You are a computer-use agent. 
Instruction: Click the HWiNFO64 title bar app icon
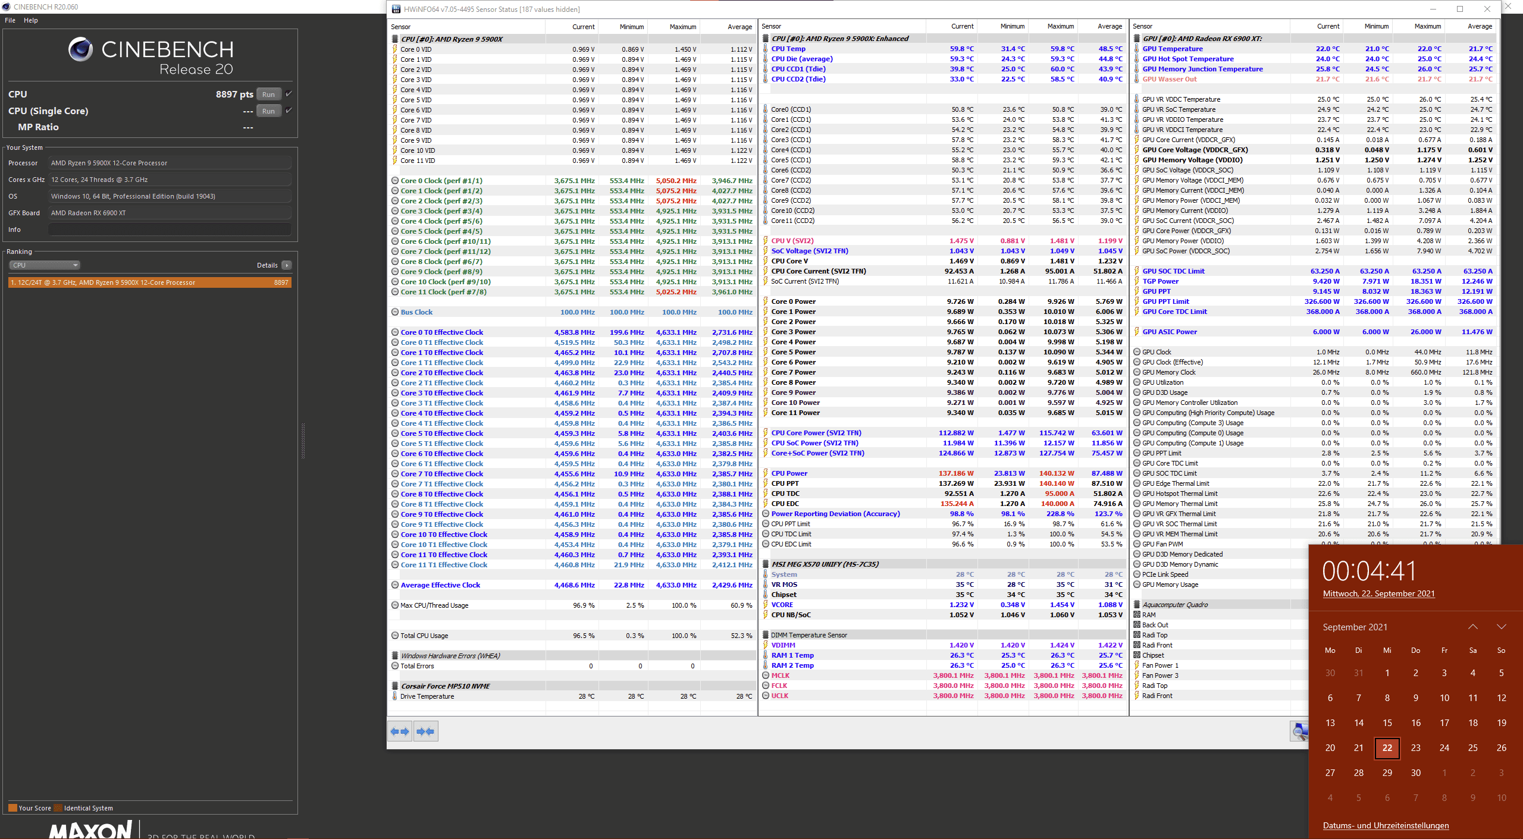396,9
